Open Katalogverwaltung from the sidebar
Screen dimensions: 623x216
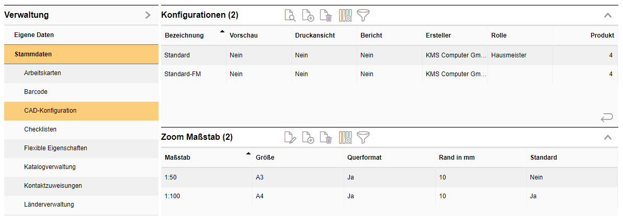(50, 167)
